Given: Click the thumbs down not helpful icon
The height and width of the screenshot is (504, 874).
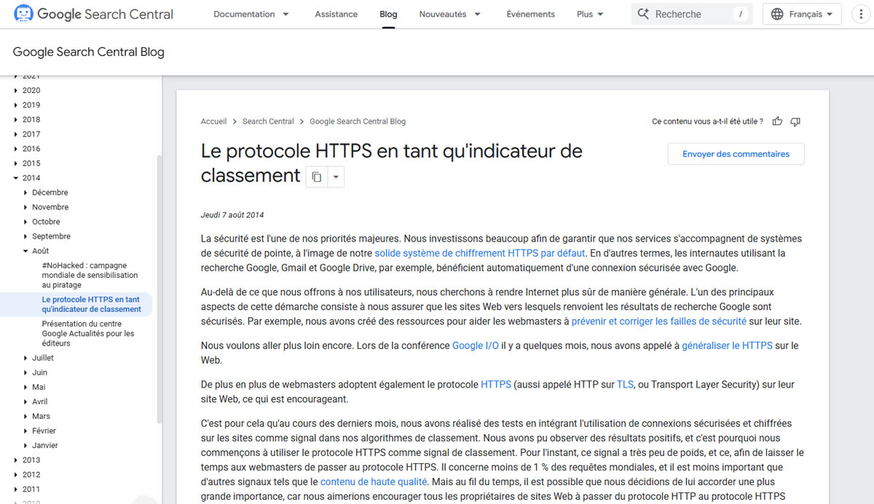Looking at the screenshot, I should pyautogui.click(x=795, y=121).
